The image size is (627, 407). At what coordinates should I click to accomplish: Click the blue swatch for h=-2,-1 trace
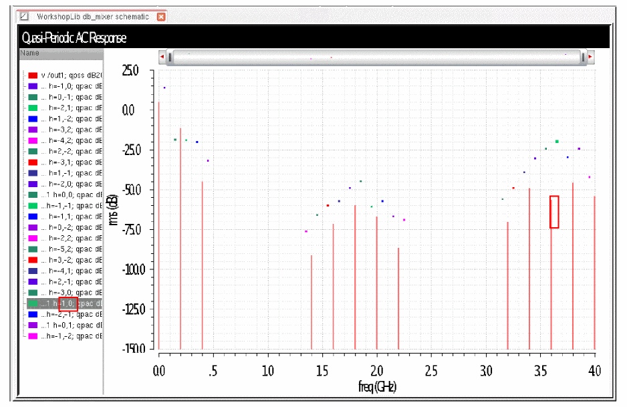click(x=33, y=315)
